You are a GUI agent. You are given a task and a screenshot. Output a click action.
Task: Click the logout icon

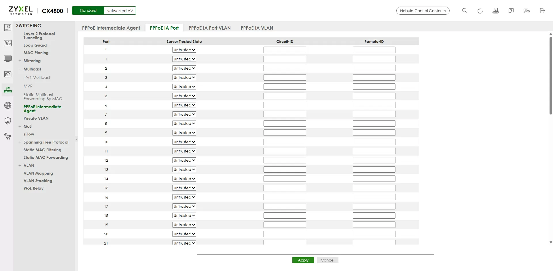pos(542,11)
